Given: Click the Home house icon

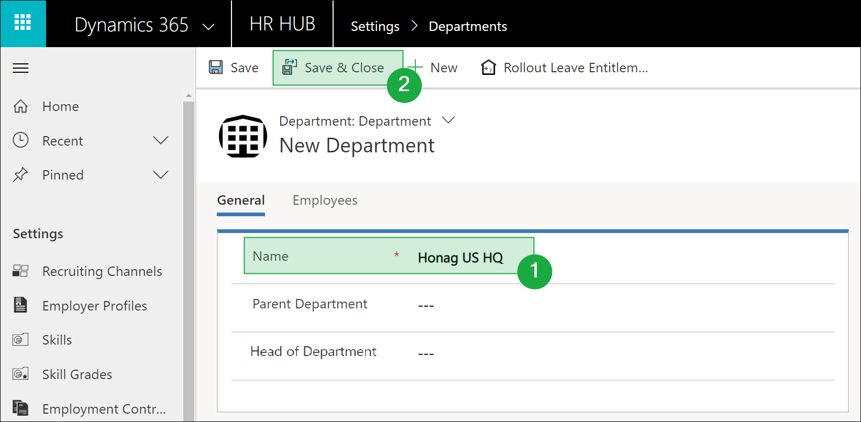Looking at the screenshot, I should point(20,106).
